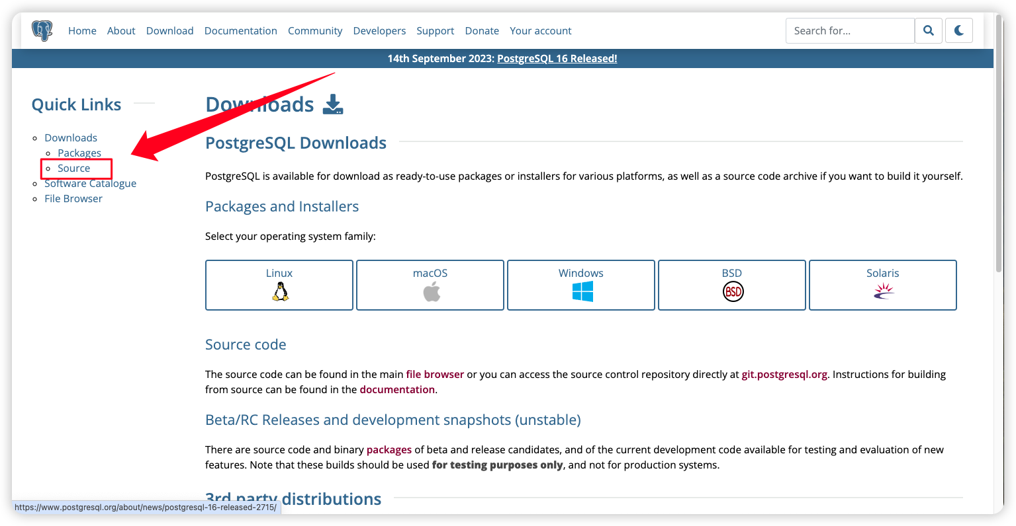
Task: Open the Community menu item
Action: (315, 30)
